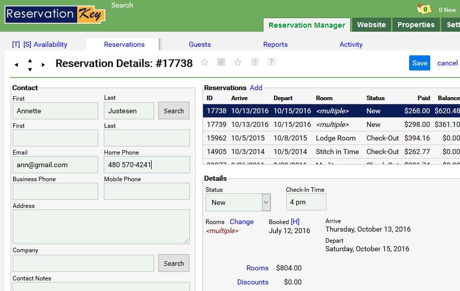Click the pinned sticky note icon
Screen dimensions: 460x291
coord(425,9)
